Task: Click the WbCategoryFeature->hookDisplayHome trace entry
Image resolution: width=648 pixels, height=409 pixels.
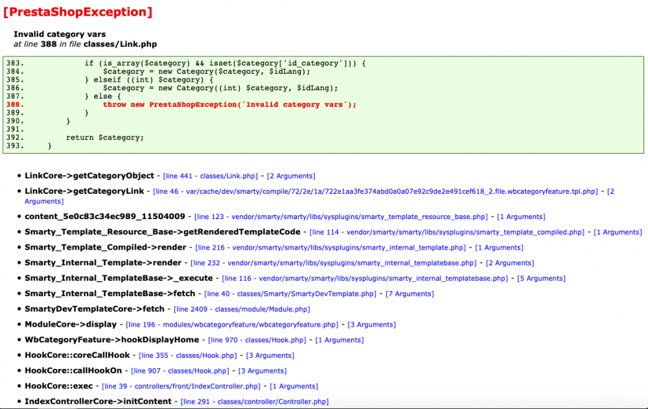Action: pyautogui.click(x=112, y=340)
